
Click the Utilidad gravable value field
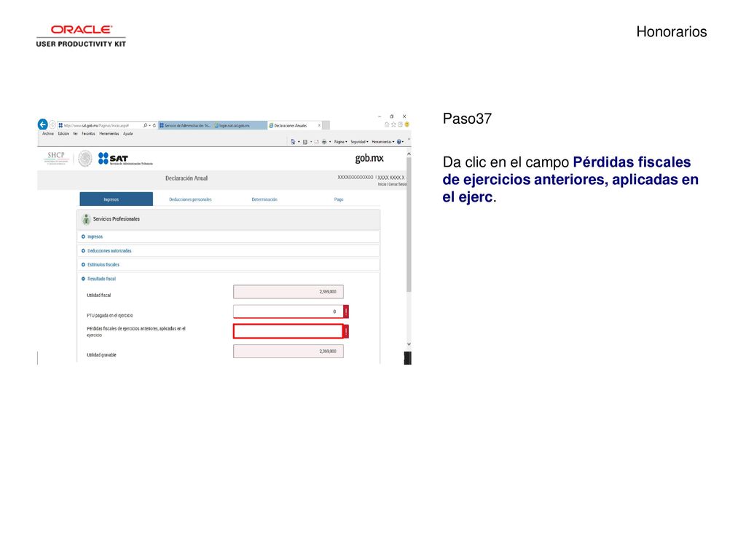pos(288,352)
